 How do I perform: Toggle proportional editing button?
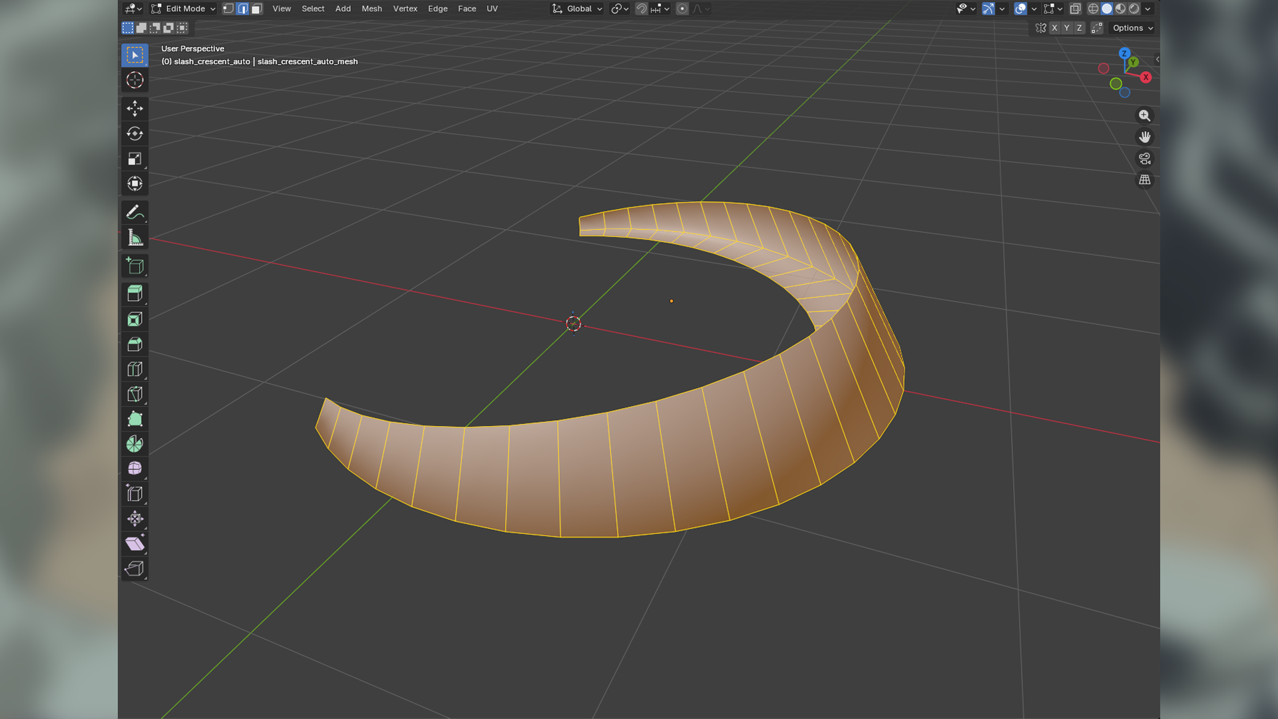[x=682, y=9]
